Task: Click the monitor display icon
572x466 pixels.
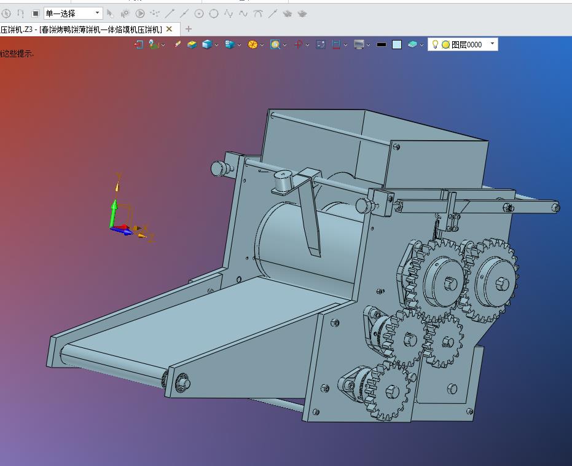Action: tap(359, 44)
